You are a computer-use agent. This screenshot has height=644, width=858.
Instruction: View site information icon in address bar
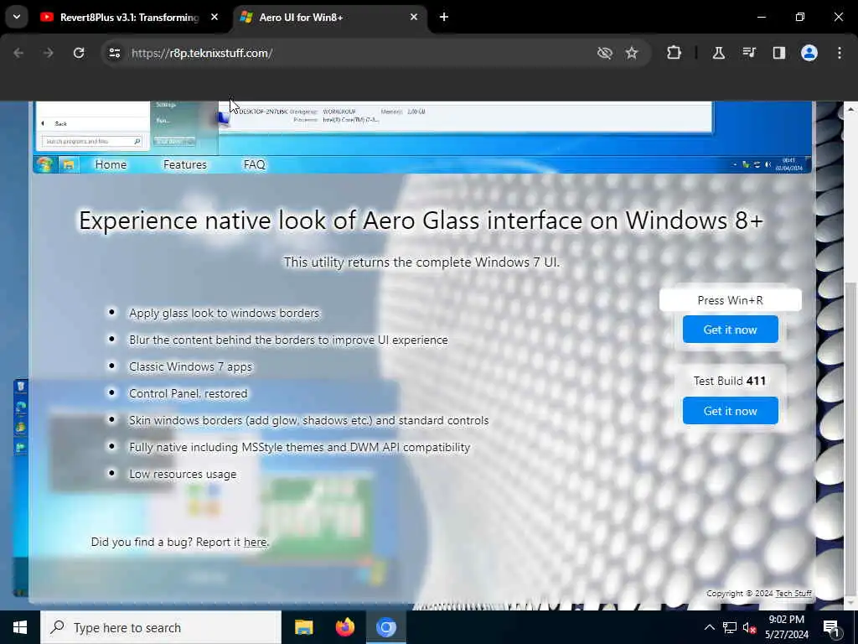pos(114,53)
